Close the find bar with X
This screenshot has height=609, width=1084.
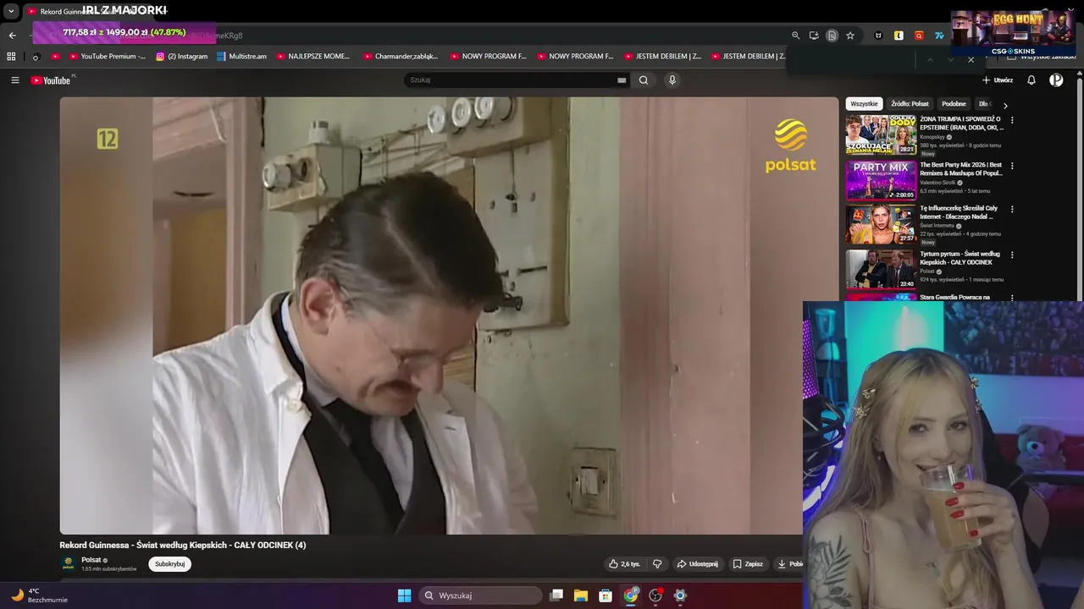click(971, 60)
